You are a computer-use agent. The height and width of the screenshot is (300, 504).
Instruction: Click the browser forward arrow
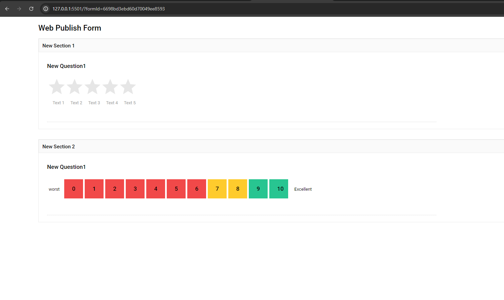(x=19, y=9)
